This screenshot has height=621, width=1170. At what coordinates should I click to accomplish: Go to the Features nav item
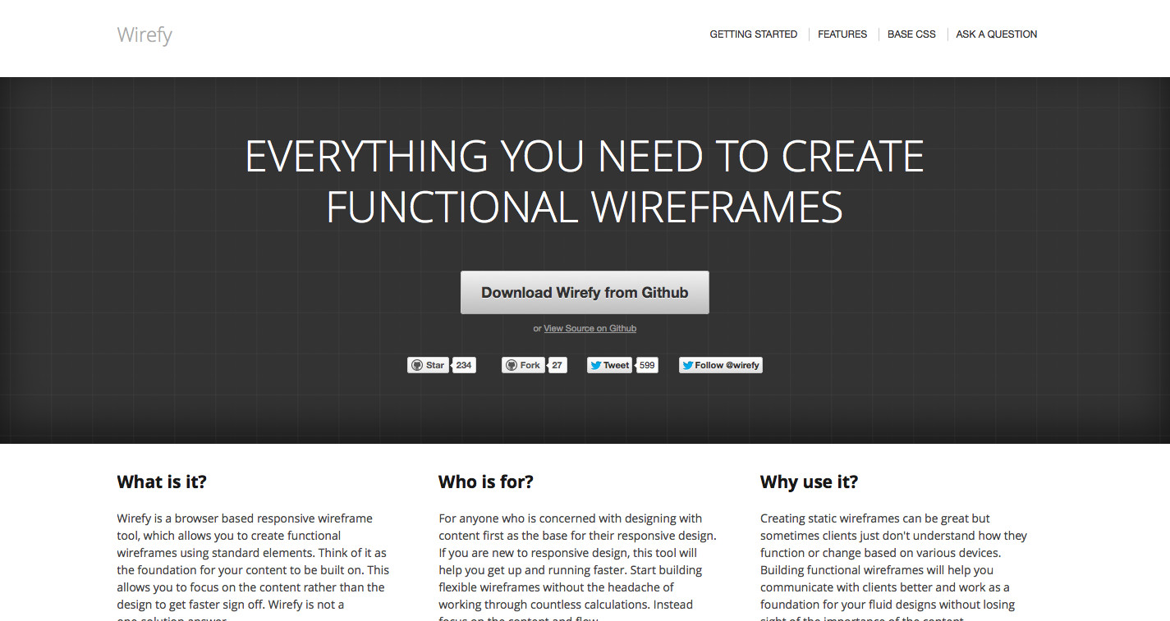coord(842,34)
